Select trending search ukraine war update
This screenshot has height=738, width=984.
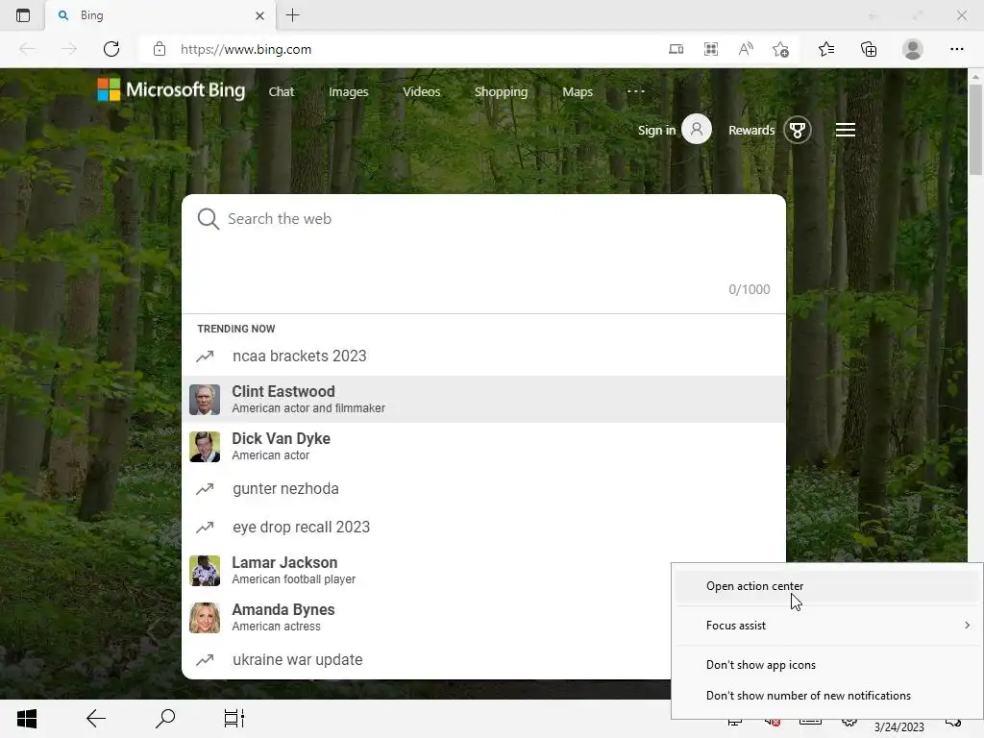pyautogui.click(x=427, y=659)
